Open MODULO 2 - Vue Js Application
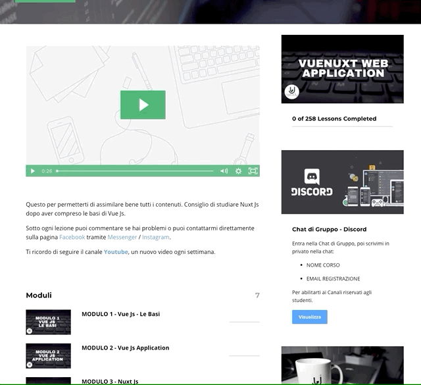This screenshot has width=421, height=385. tap(126, 348)
